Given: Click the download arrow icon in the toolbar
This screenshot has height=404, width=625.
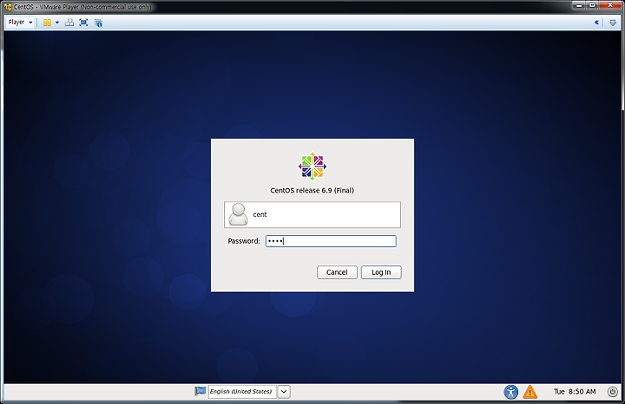Looking at the screenshot, I should pos(613,23).
